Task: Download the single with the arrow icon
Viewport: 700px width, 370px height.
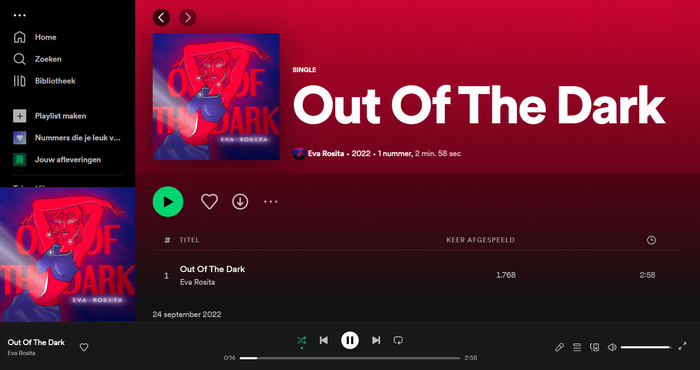Action: [x=240, y=202]
